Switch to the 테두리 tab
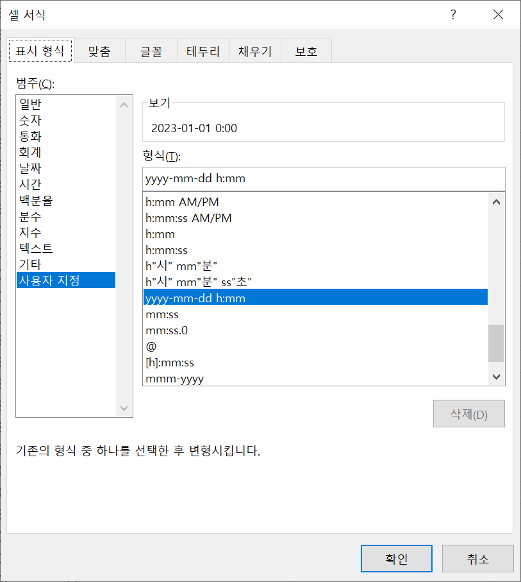The width and height of the screenshot is (521, 582). [203, 51]
